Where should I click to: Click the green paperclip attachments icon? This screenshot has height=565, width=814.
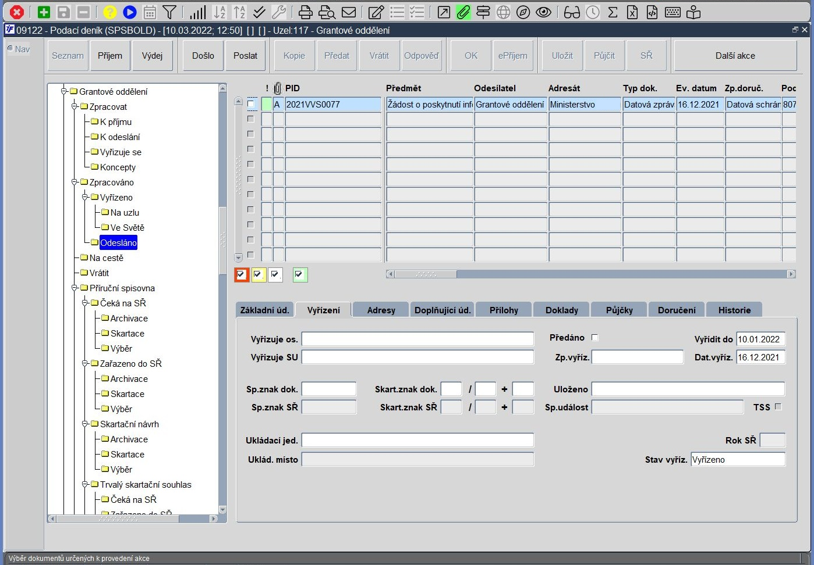463,12
